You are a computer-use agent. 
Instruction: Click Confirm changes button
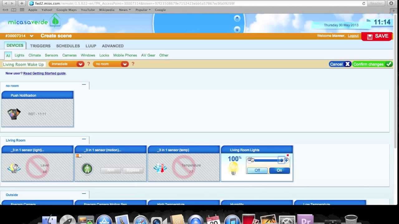click(x=373, y=64)
